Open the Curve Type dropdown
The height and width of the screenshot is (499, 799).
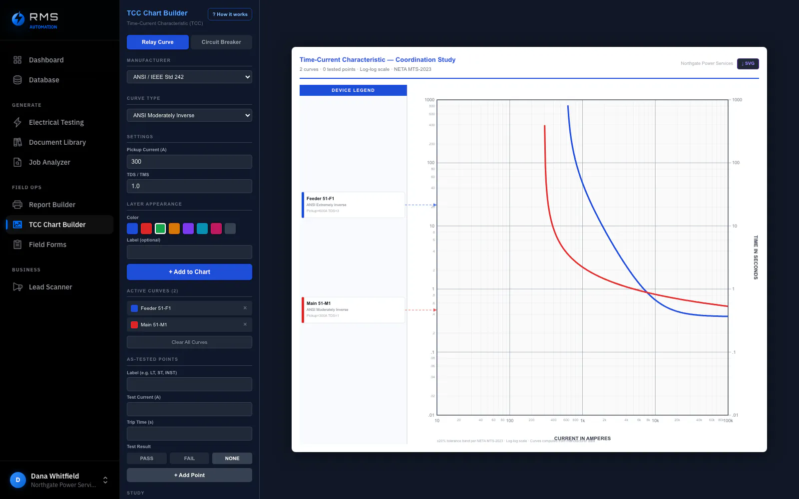(189, 115)
